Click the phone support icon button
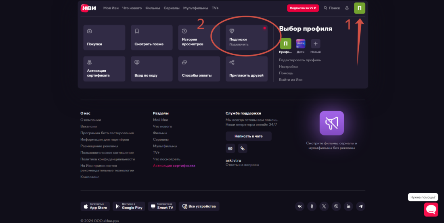 point(242,148)
